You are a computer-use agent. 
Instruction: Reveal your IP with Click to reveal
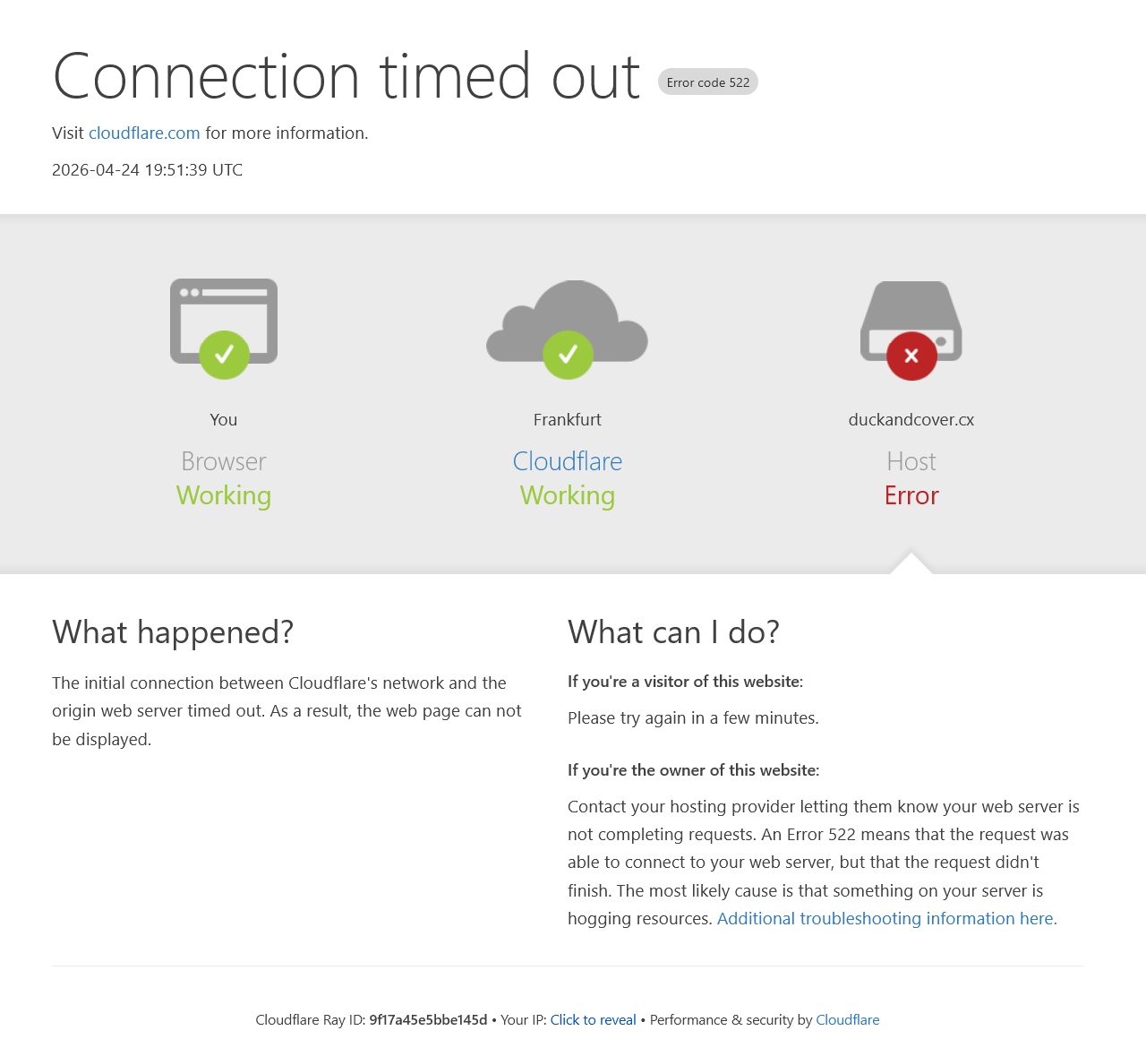click(593, 1020)
